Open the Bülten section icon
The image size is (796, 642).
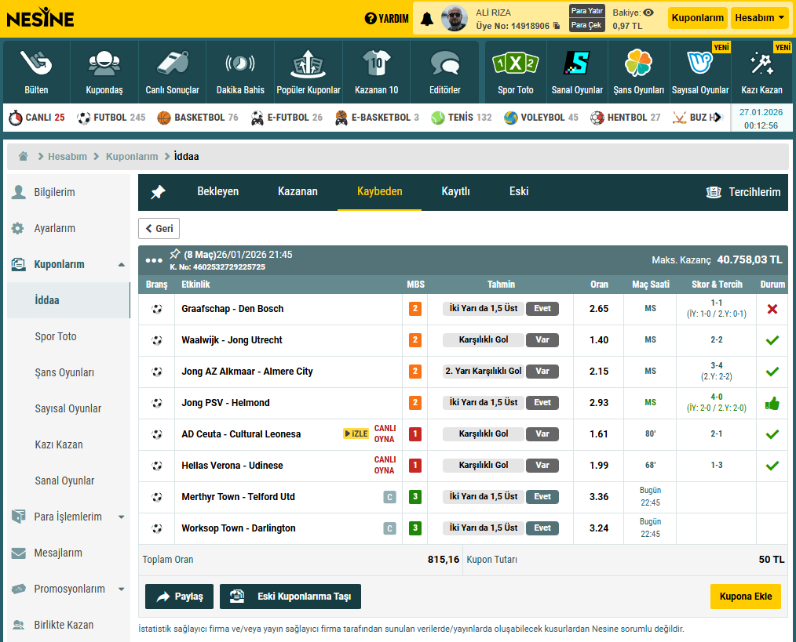(x=37, y=64)
